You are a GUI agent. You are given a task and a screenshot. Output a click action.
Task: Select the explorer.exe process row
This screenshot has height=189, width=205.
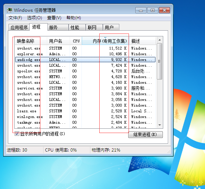[x=85, y=54]
